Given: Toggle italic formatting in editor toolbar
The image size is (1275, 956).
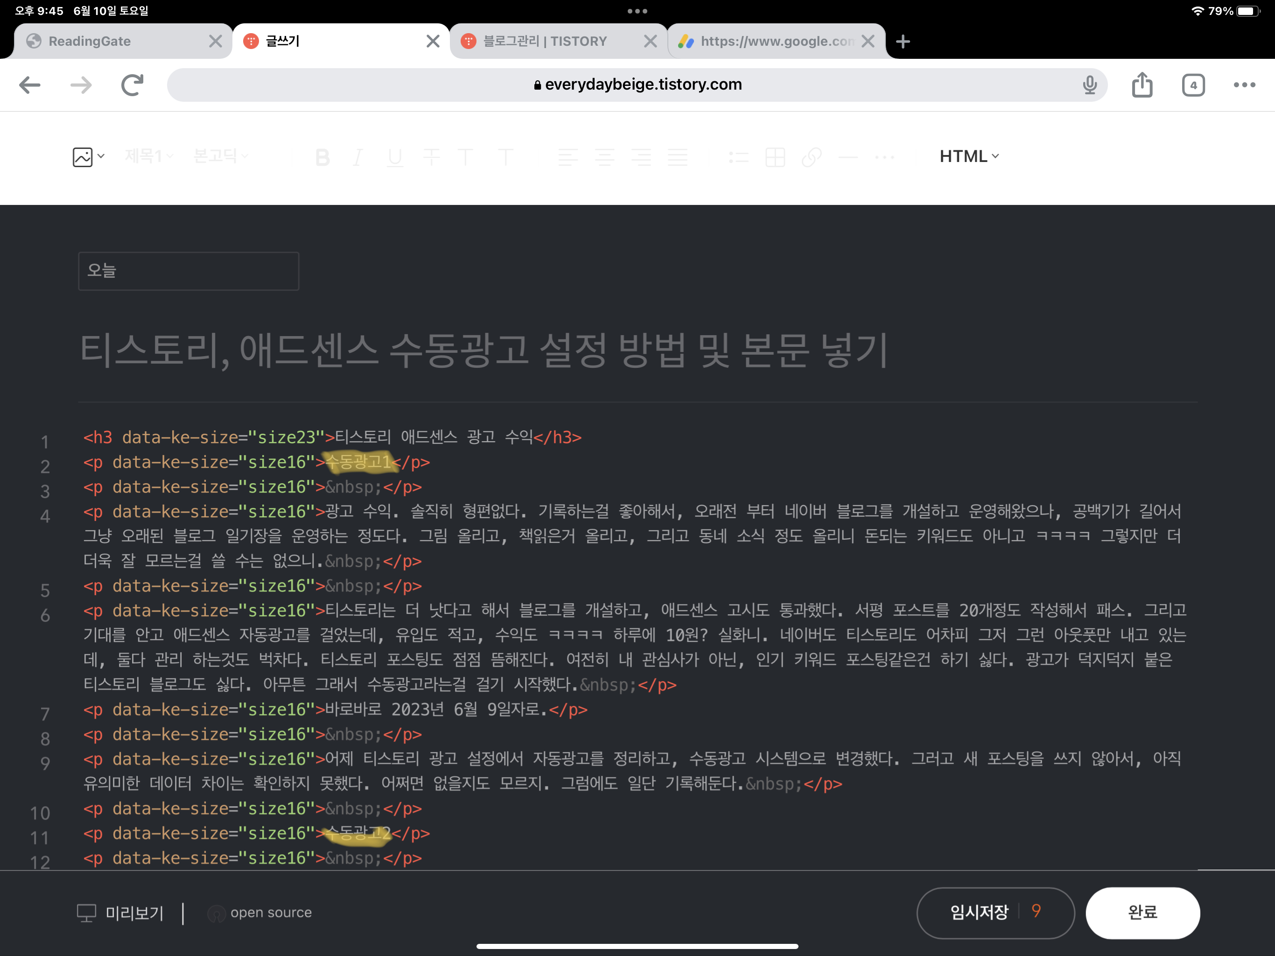Looking at the screenshot, I should 358,157.
